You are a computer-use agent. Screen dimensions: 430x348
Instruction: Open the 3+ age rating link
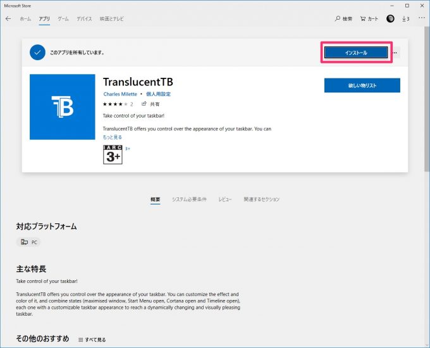(x=128, y=149)
